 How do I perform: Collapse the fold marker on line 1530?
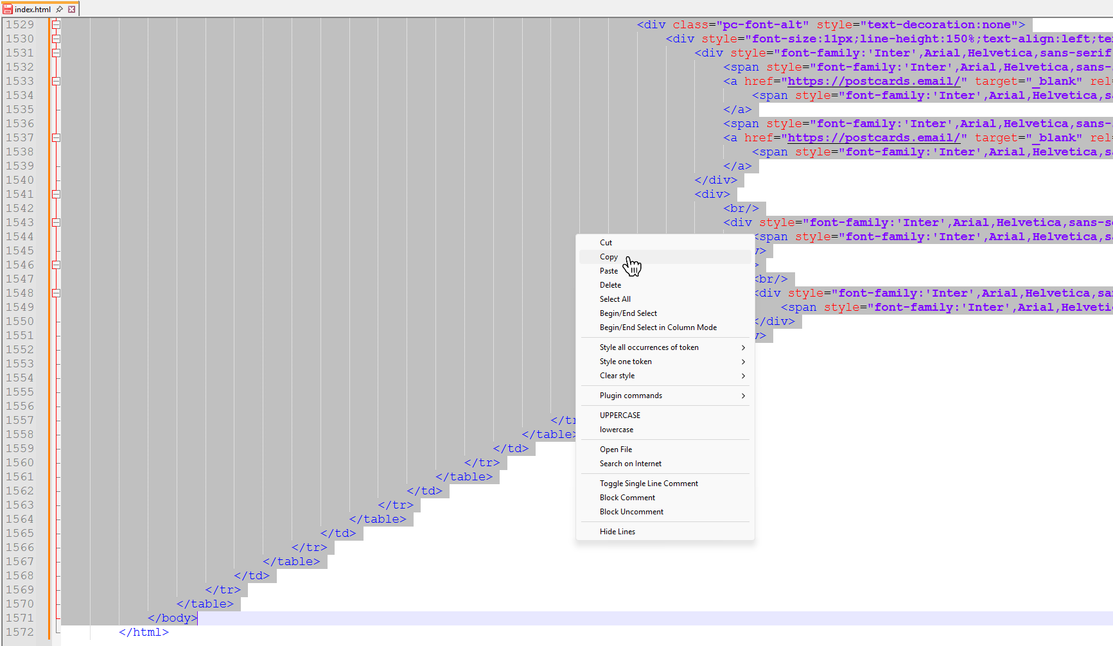tap(56, 39)
